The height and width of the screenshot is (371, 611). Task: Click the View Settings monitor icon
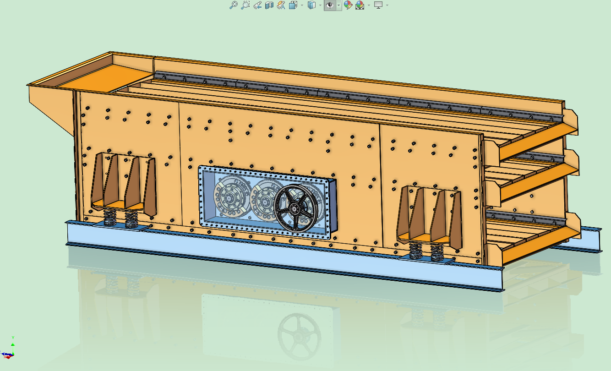(378, 5)
